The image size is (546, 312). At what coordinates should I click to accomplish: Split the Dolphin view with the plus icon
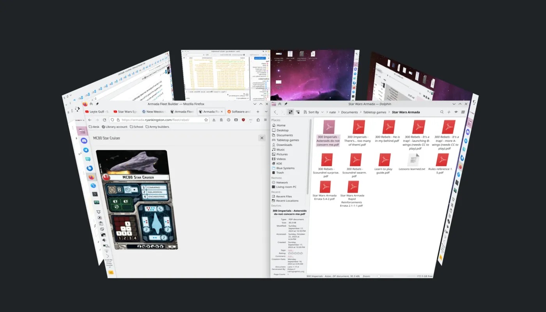coord(448,112)
